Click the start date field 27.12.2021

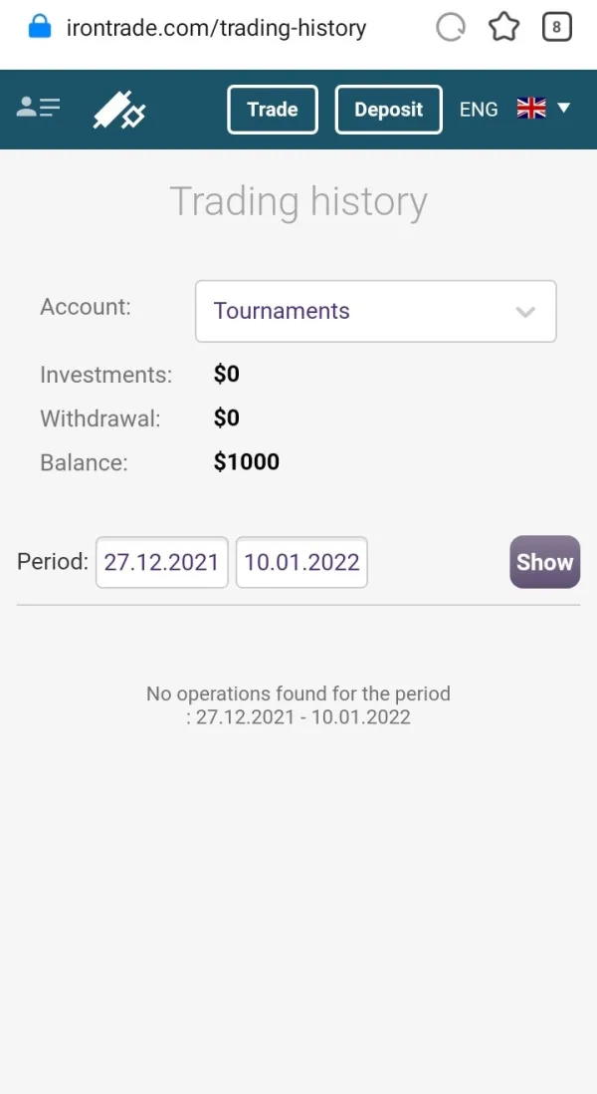point(161,562)
